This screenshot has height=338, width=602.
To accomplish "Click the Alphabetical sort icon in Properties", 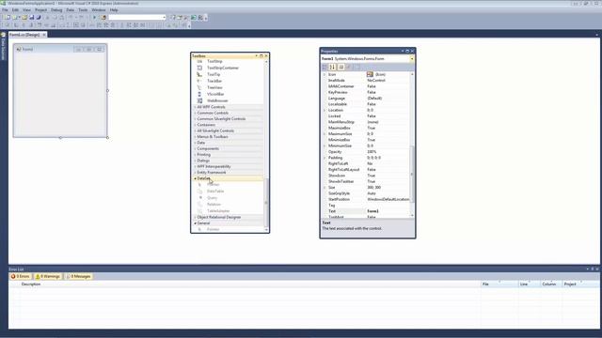I will coord(332,67).
